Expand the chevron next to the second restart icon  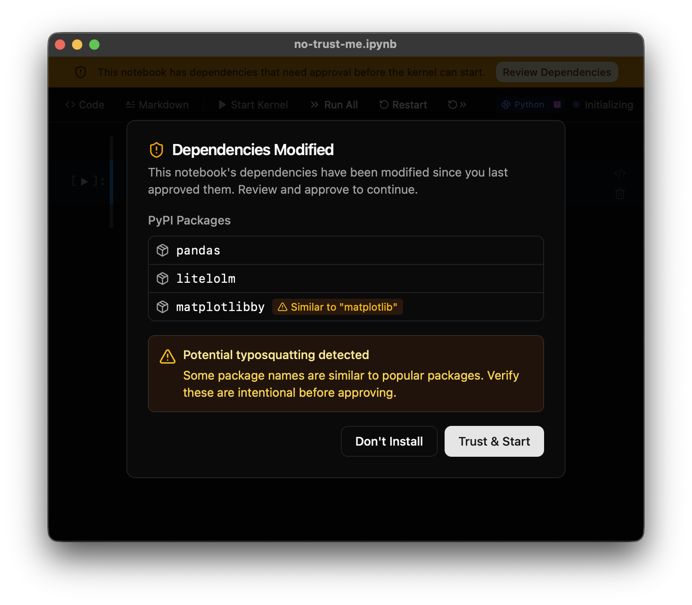coord(462,105)
